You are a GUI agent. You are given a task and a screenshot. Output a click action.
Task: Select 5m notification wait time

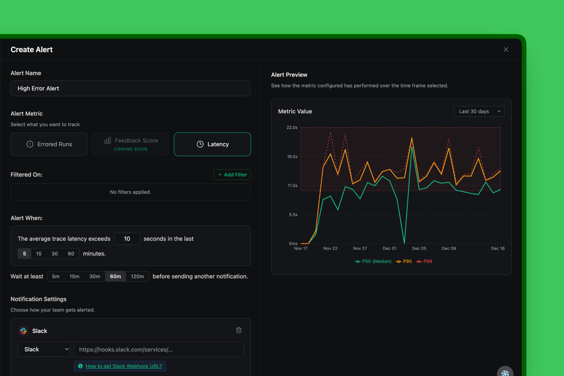tap(56, 276)
